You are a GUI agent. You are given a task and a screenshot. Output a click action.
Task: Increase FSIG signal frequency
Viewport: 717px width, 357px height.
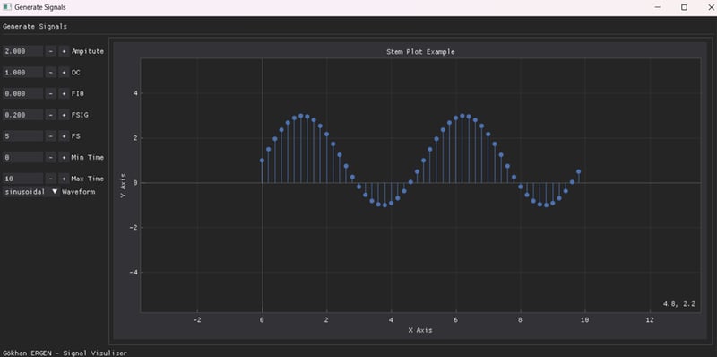64,115
